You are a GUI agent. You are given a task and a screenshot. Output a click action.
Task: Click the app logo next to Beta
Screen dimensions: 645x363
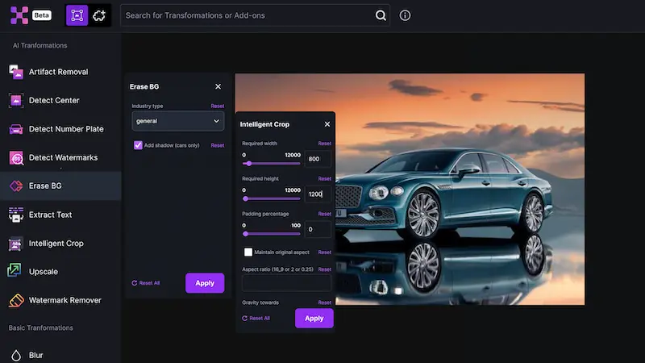click(19, 15)
